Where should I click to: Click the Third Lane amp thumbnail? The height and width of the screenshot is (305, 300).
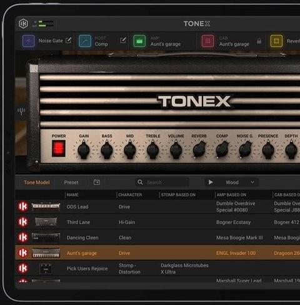point(46,222)
